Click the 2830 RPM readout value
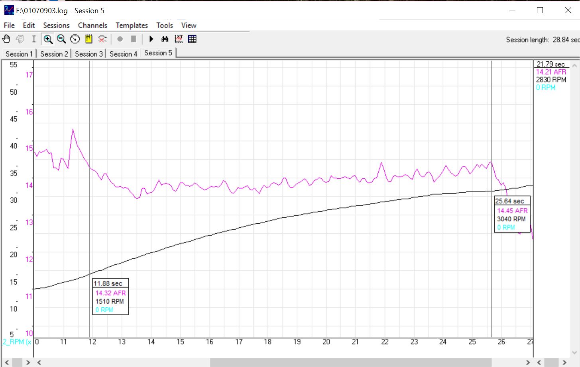This screenshot has width=580, height=367. (551, 80)
